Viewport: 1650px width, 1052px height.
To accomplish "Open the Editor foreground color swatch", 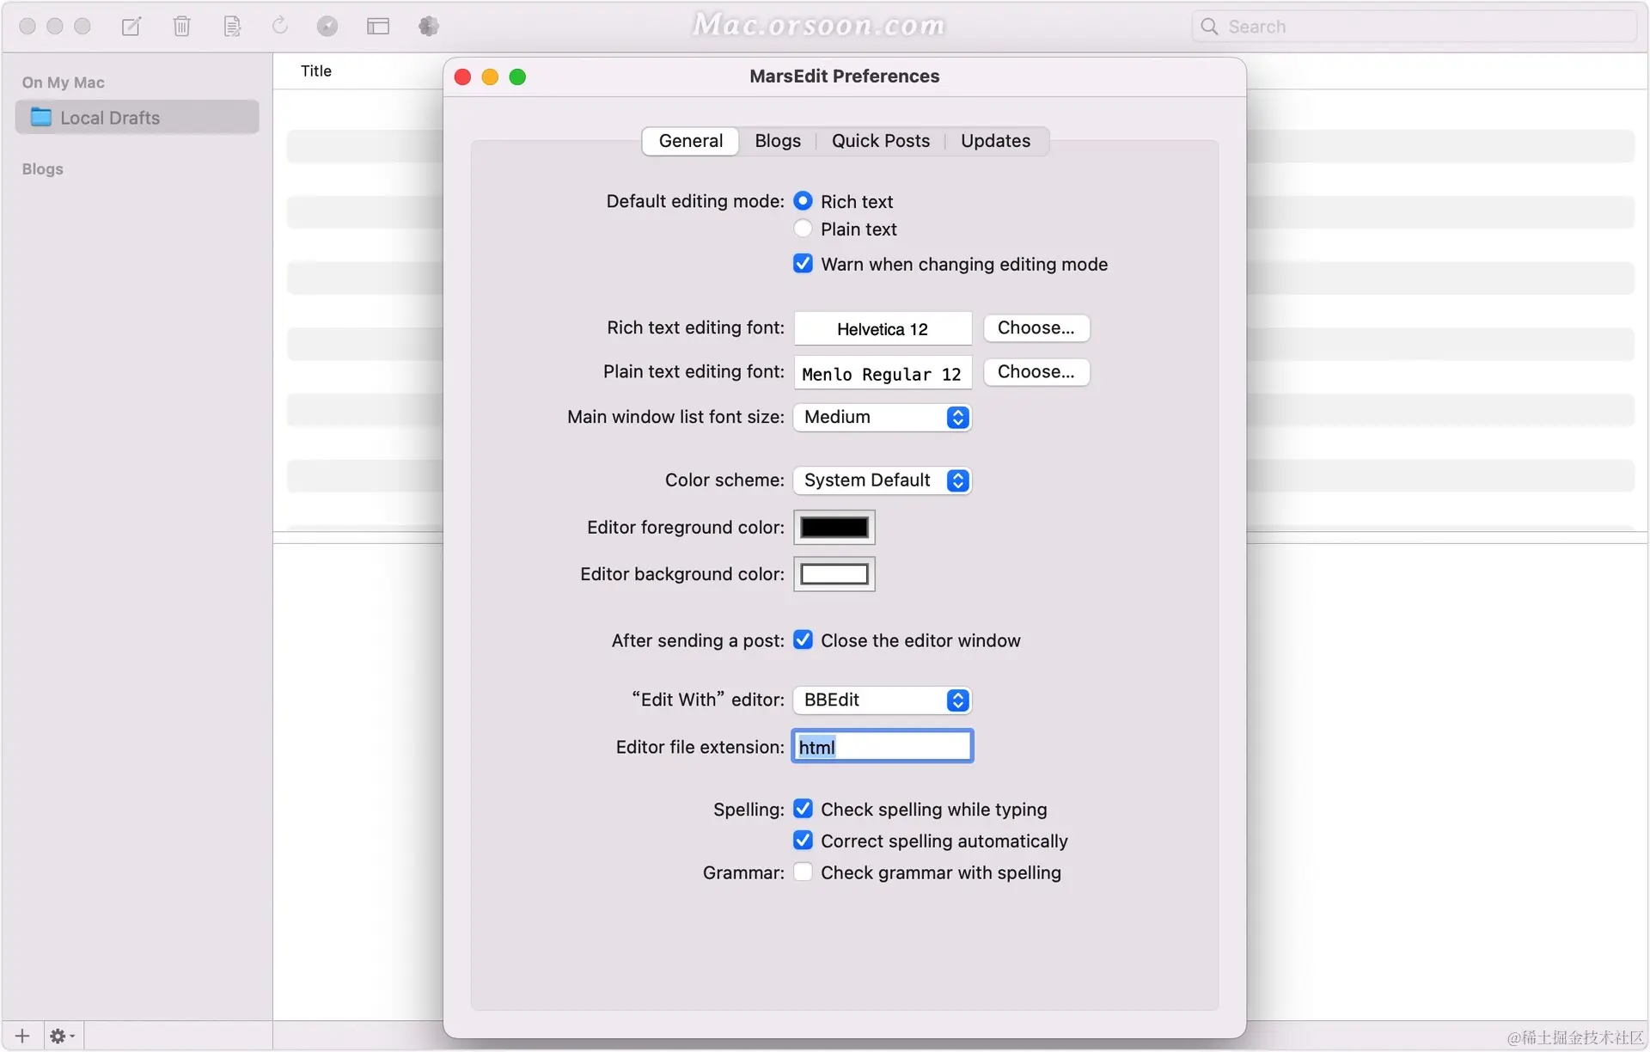I will tap(834, 527).
